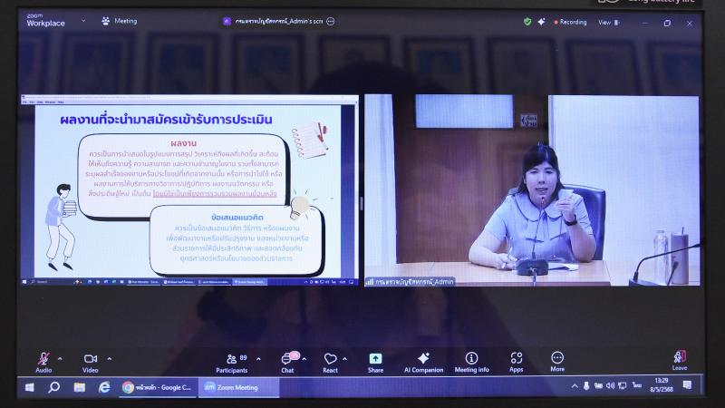Viewport: 725px width, 408px height.
Task: Unmute the microphone with the Audio button
Action: (43, 362)
